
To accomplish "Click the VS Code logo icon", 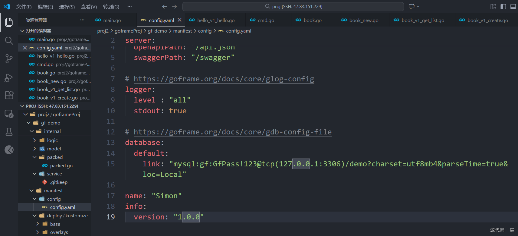I will 7,6.
